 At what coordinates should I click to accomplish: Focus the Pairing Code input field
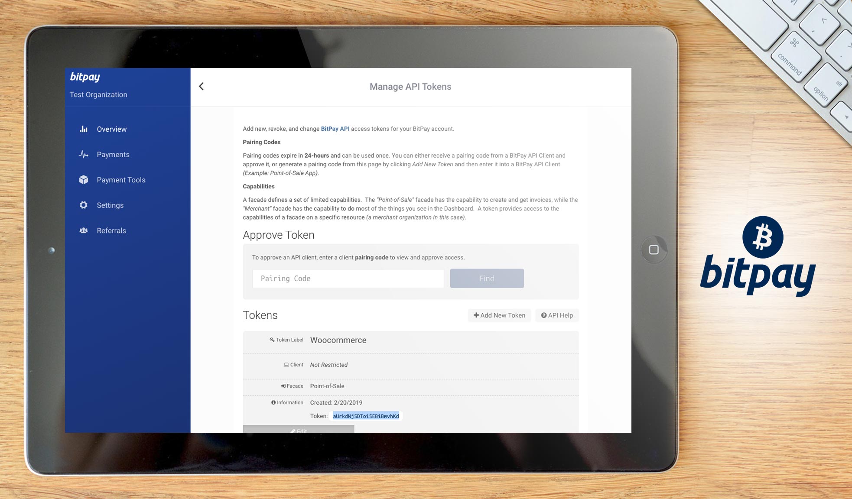(x=348, y=279)
